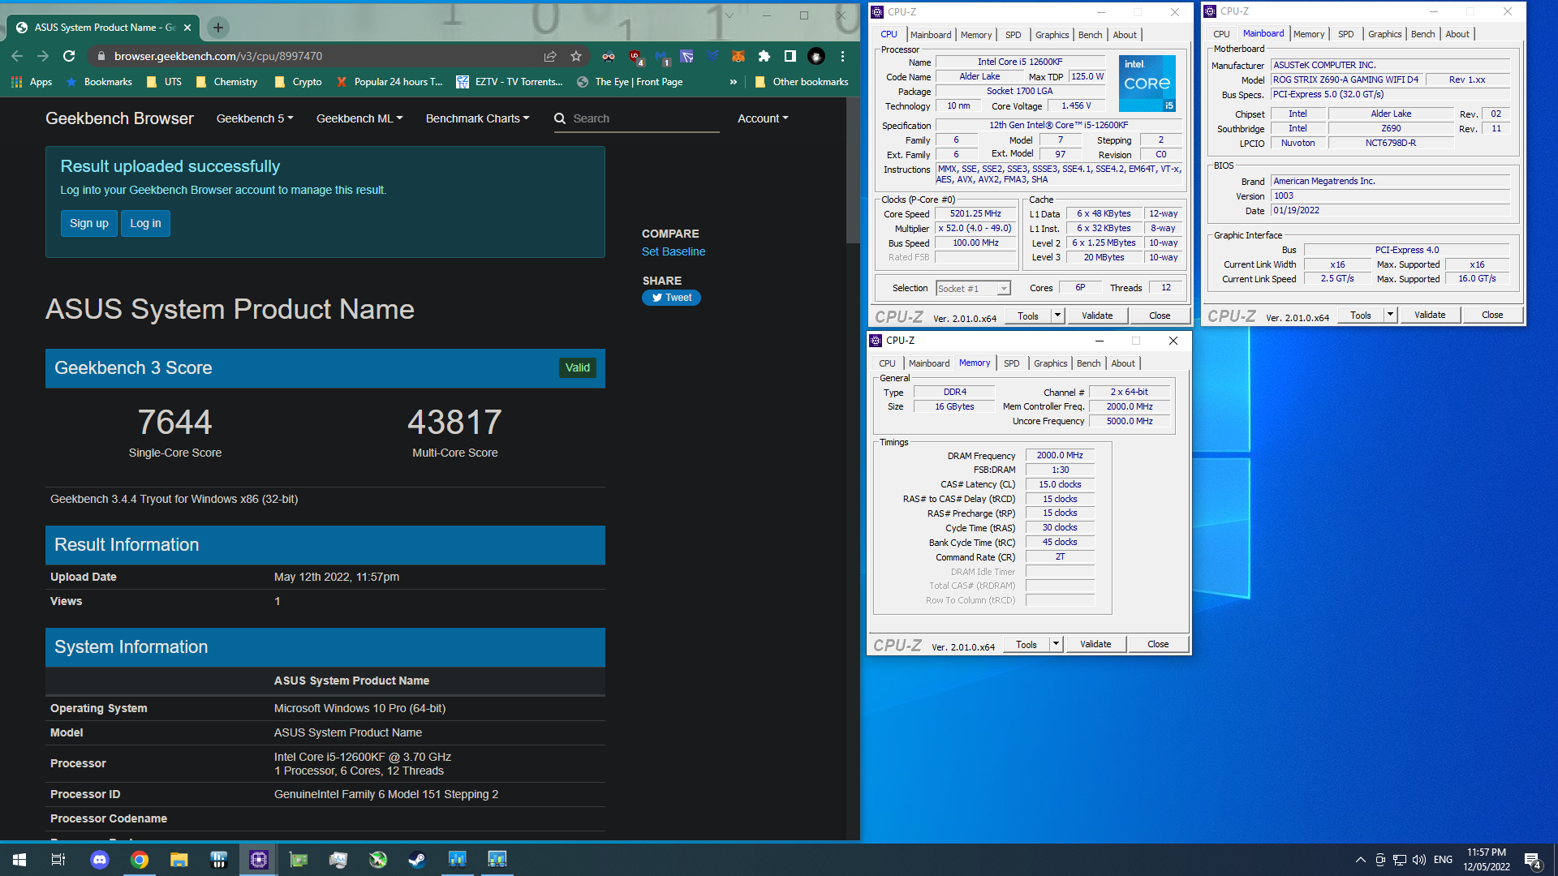Open SPD tab in top-left CPU-Z
Viewport: 1558px width, 876px height.
(x=1013, y=35)
